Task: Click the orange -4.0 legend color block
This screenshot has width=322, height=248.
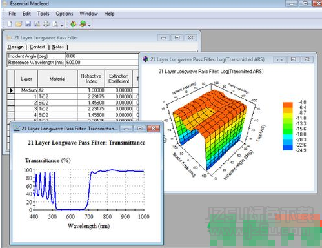Action: [x=288, y=105]
